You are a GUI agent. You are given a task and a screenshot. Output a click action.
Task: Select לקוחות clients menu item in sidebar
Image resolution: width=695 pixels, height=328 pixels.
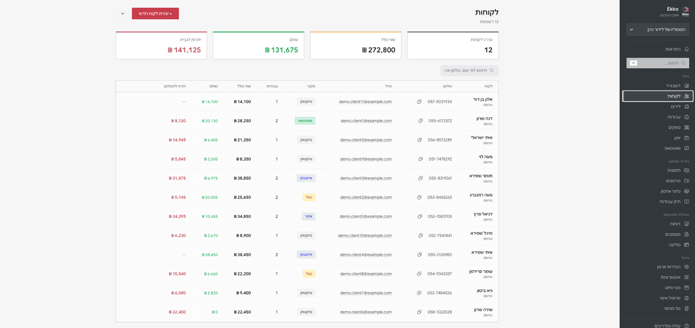pos(658,96)
